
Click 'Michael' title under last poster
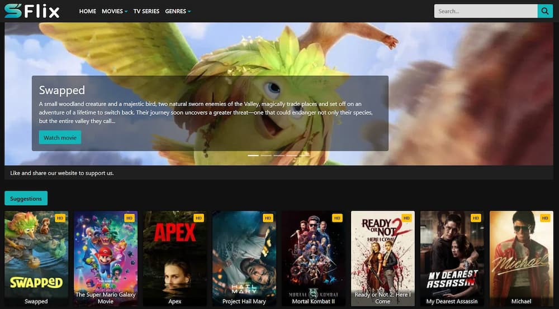click(521, 301)
